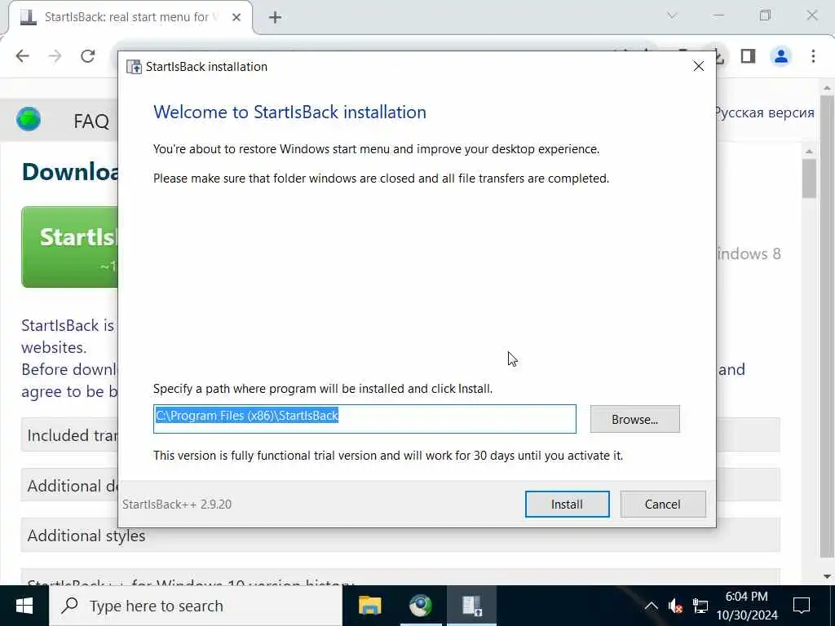Expand the Additional downloads section
835x626 pixels.
69,485
